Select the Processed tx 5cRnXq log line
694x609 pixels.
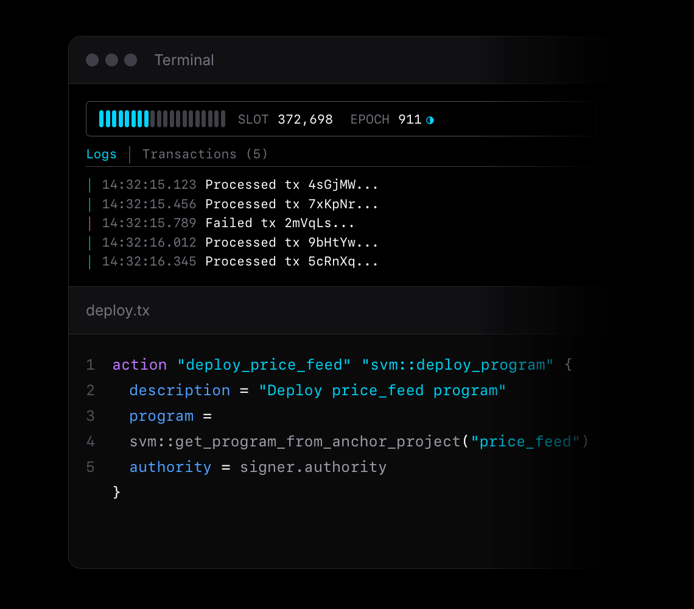(292, 261)
